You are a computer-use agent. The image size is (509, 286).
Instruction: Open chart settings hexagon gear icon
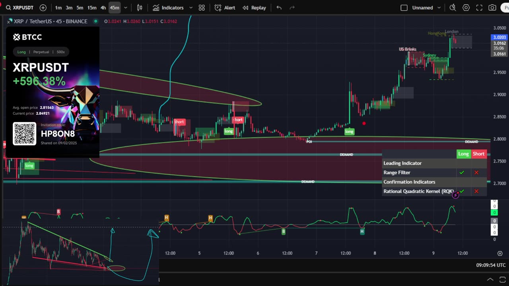tap(466, 8)
